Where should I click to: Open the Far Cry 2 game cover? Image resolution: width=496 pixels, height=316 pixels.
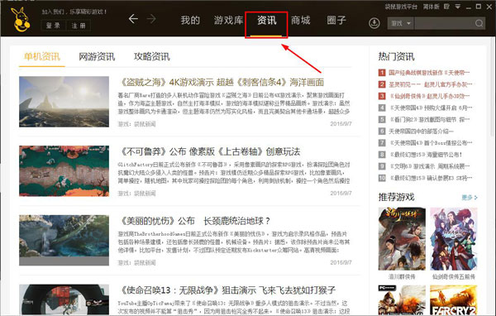tap(454, 299)
